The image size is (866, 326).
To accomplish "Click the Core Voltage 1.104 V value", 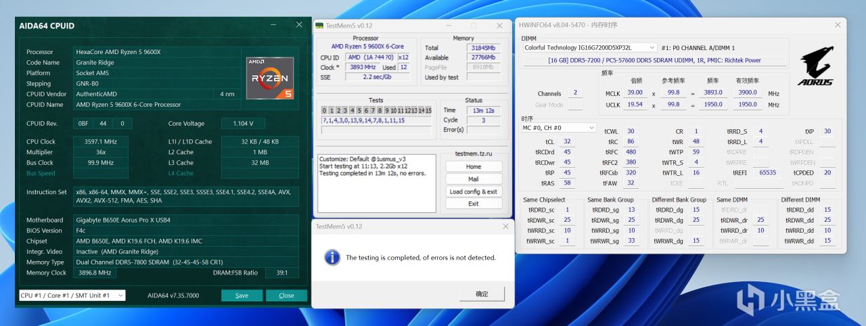I will pos(242,124).
